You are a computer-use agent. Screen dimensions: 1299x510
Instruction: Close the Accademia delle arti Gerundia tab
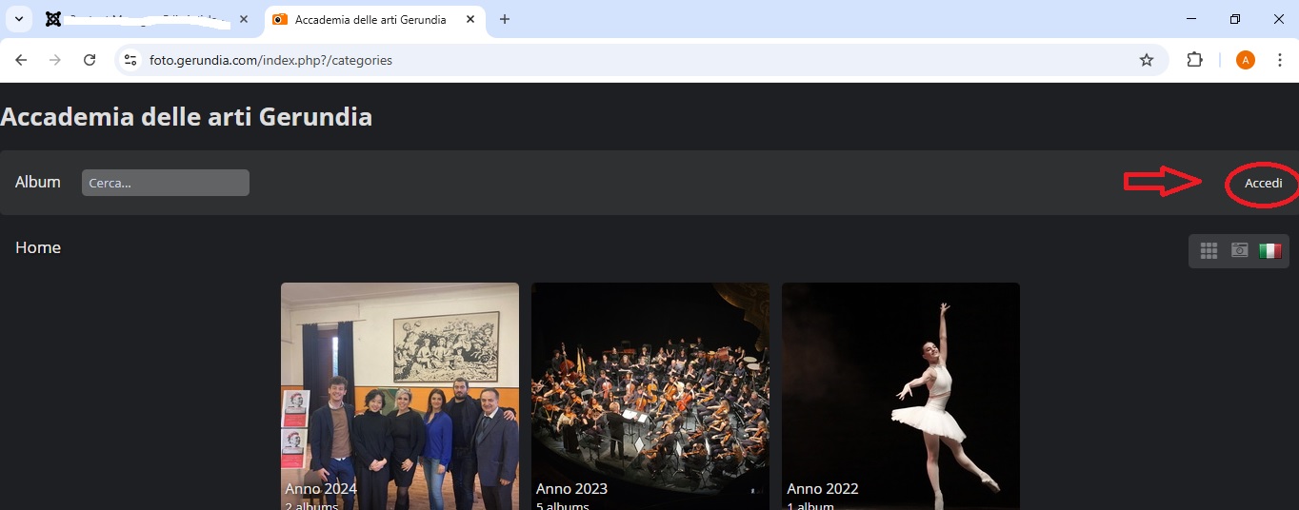click(x=470, y=19)
